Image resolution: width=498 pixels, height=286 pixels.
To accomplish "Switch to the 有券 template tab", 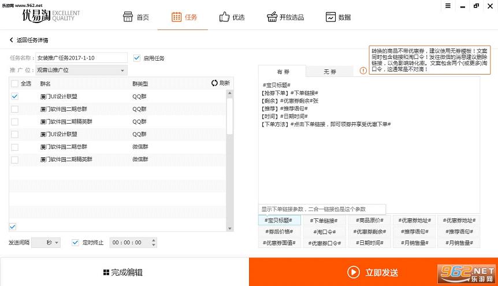I will coord(283,72).
